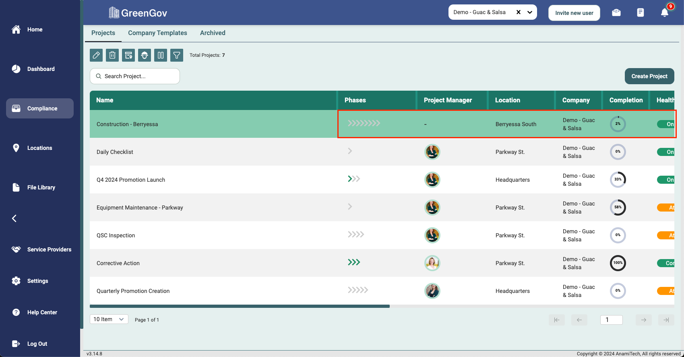684x357 pixels.
Task: Switch to the Projects tab
Action: click(x=103, y=33)
